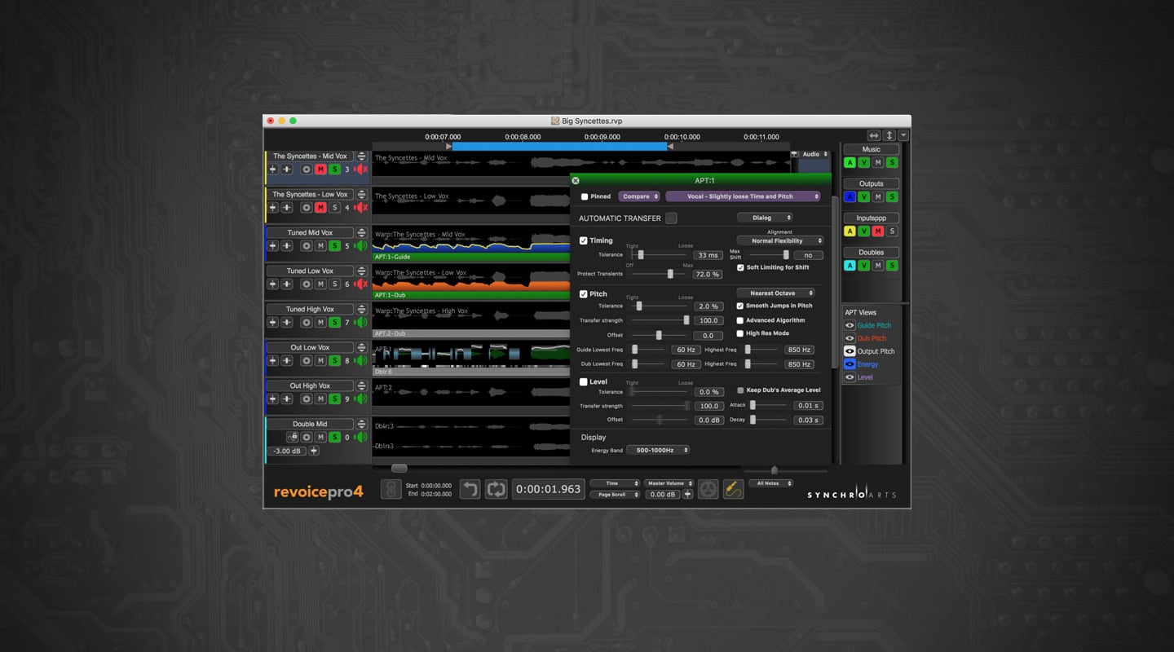Click the Doubles group button
The width and height of the screenshot is (1174, 652).
point(871,252)
